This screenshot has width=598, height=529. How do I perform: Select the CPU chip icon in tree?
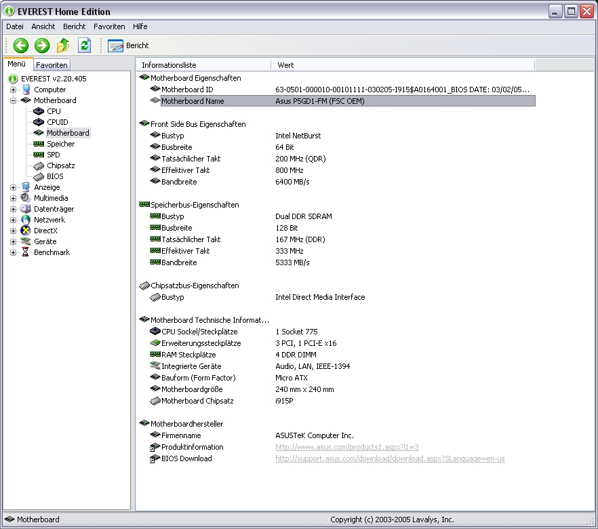point(39,111)
